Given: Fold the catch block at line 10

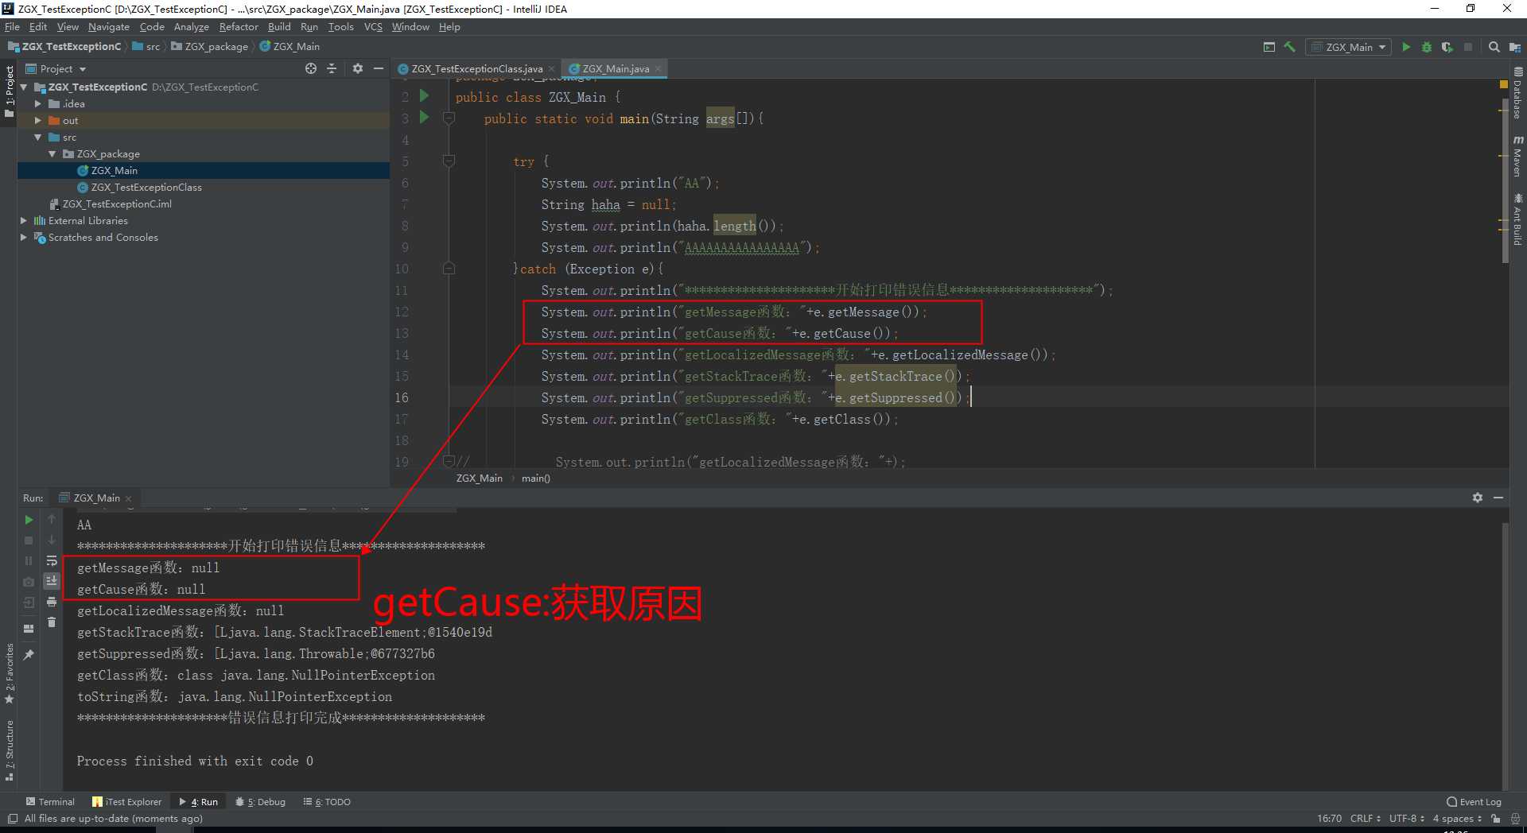Looking at the screenshot, I should click(x=449, y=269).
